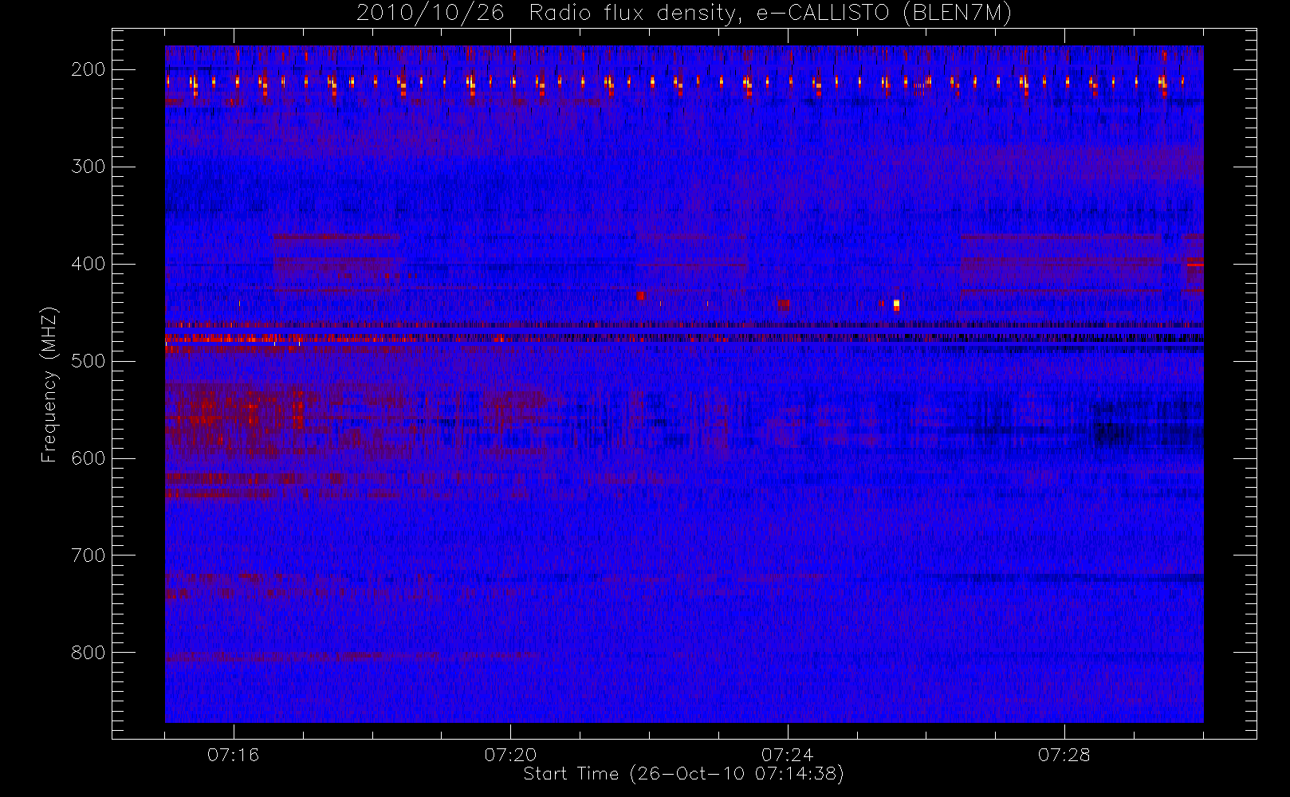Viewport: 1290px width, 797px height.
Task: Click the 400 frequency tick label
Action: [x=88, y=264]
